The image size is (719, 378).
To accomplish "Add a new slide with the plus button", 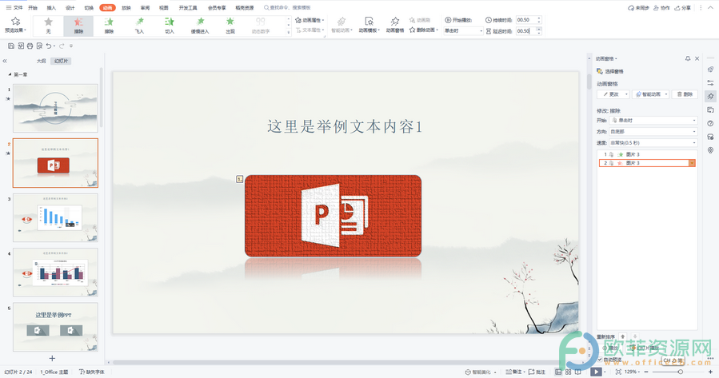I will coord(52,358).
